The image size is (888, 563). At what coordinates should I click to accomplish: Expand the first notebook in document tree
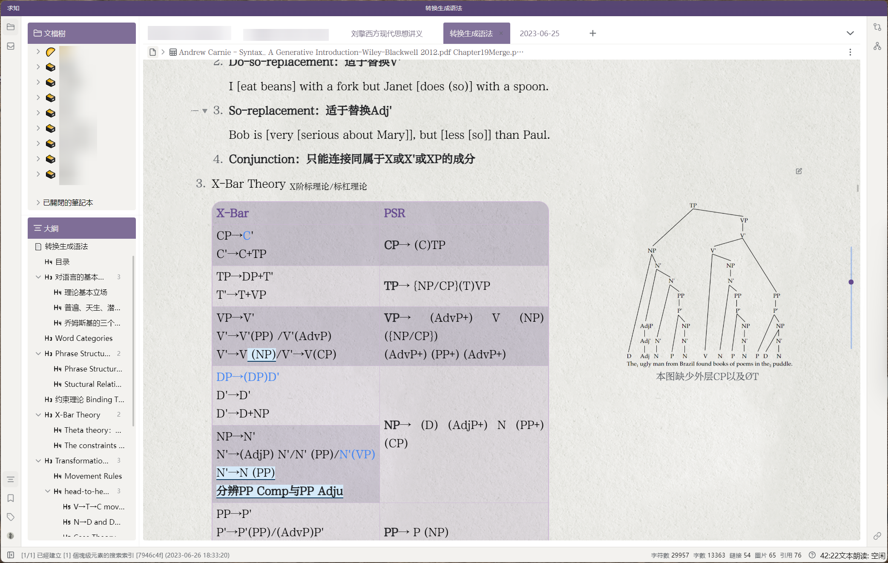(x=38, y=51)
